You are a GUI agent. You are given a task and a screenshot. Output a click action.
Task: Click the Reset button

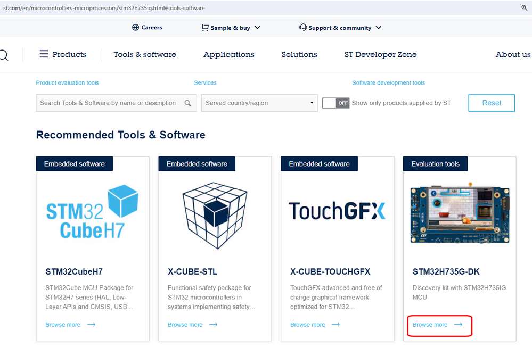(492, 103)
